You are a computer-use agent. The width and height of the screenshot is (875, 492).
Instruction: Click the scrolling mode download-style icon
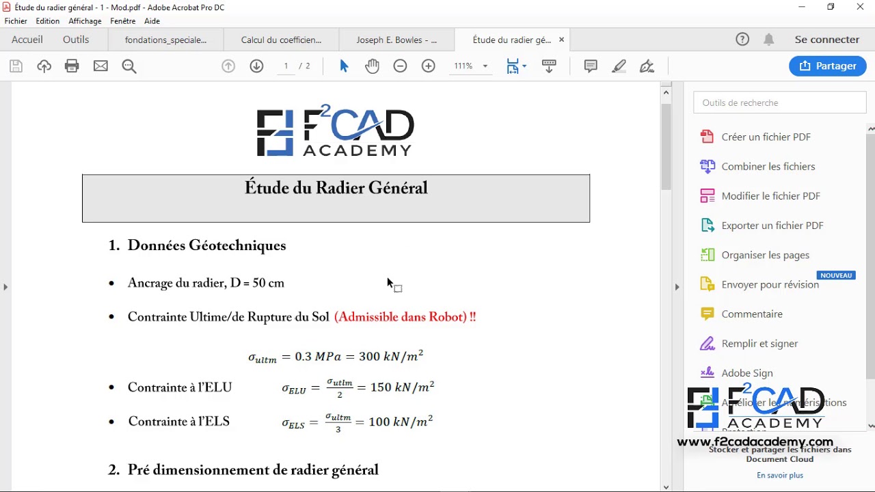549,66
